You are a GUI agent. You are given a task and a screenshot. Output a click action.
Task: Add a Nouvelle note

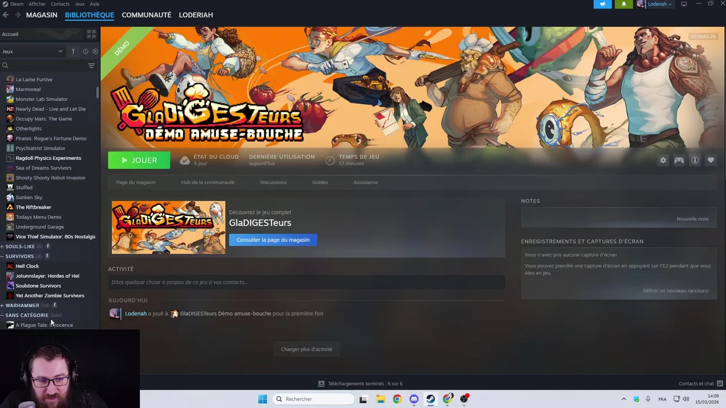[693, 219]
